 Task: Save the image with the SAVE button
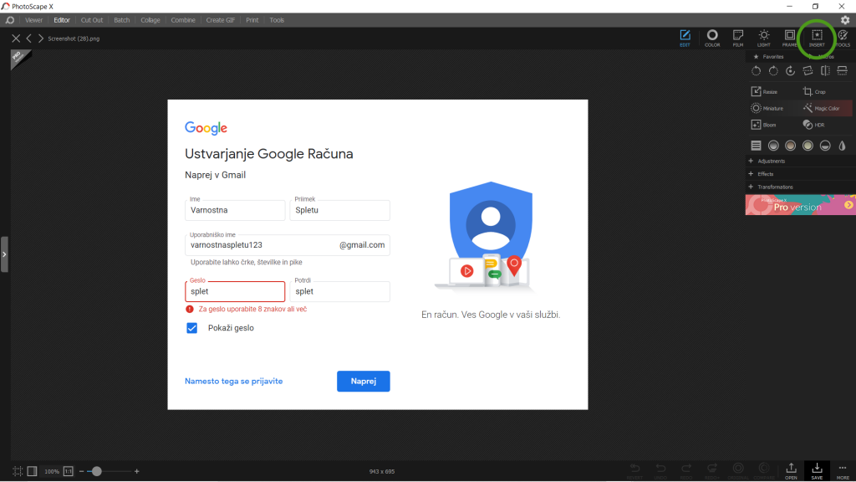pyautogui.click(x=817, y=470)
